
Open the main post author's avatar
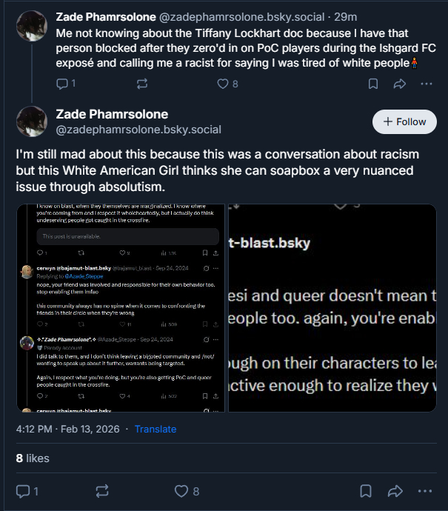point(32,121)
